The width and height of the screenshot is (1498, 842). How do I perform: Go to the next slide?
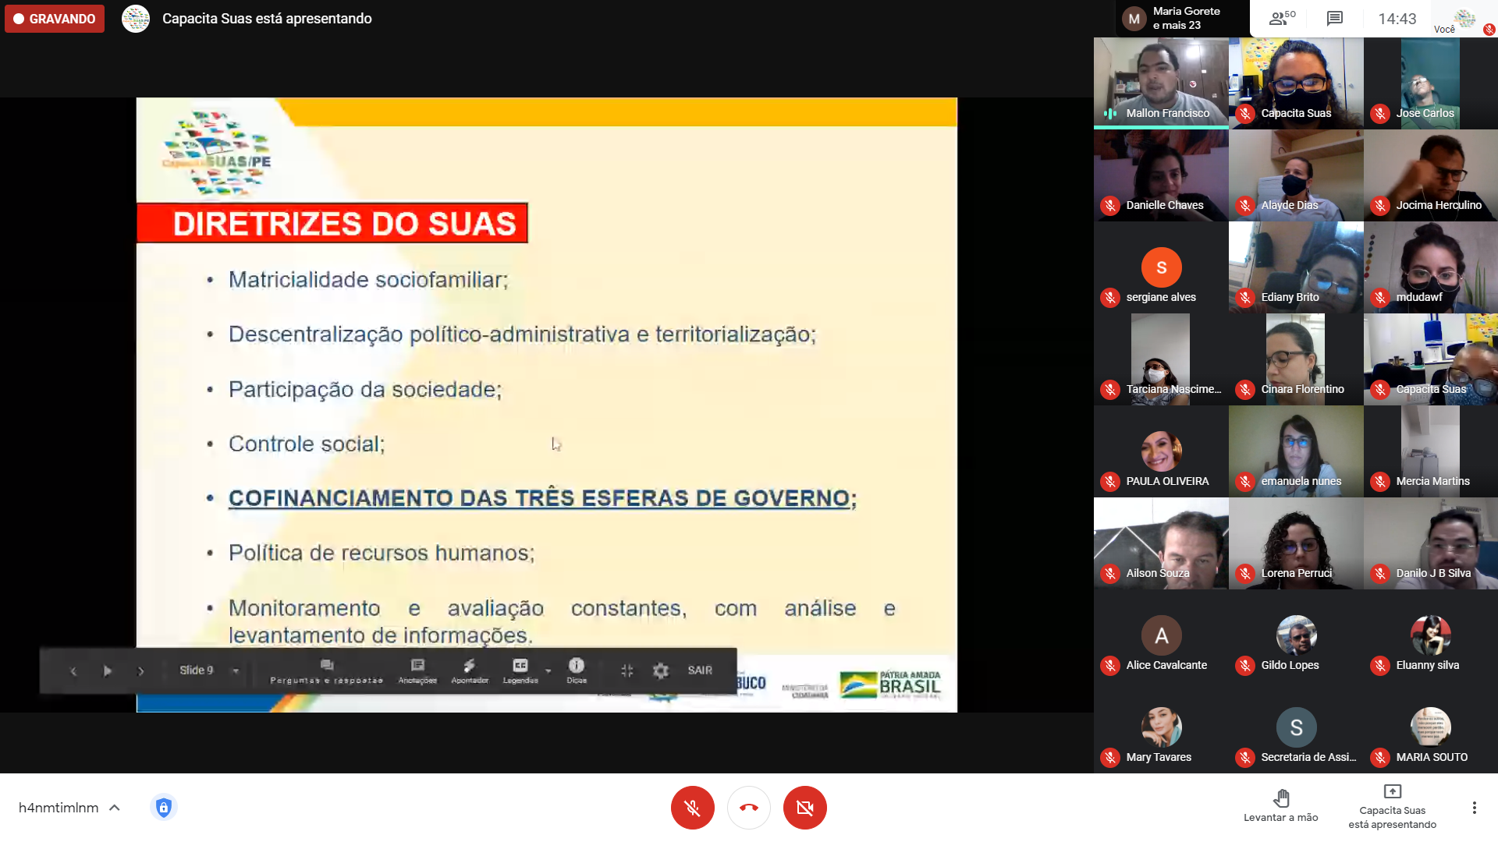tap(140, 670)
